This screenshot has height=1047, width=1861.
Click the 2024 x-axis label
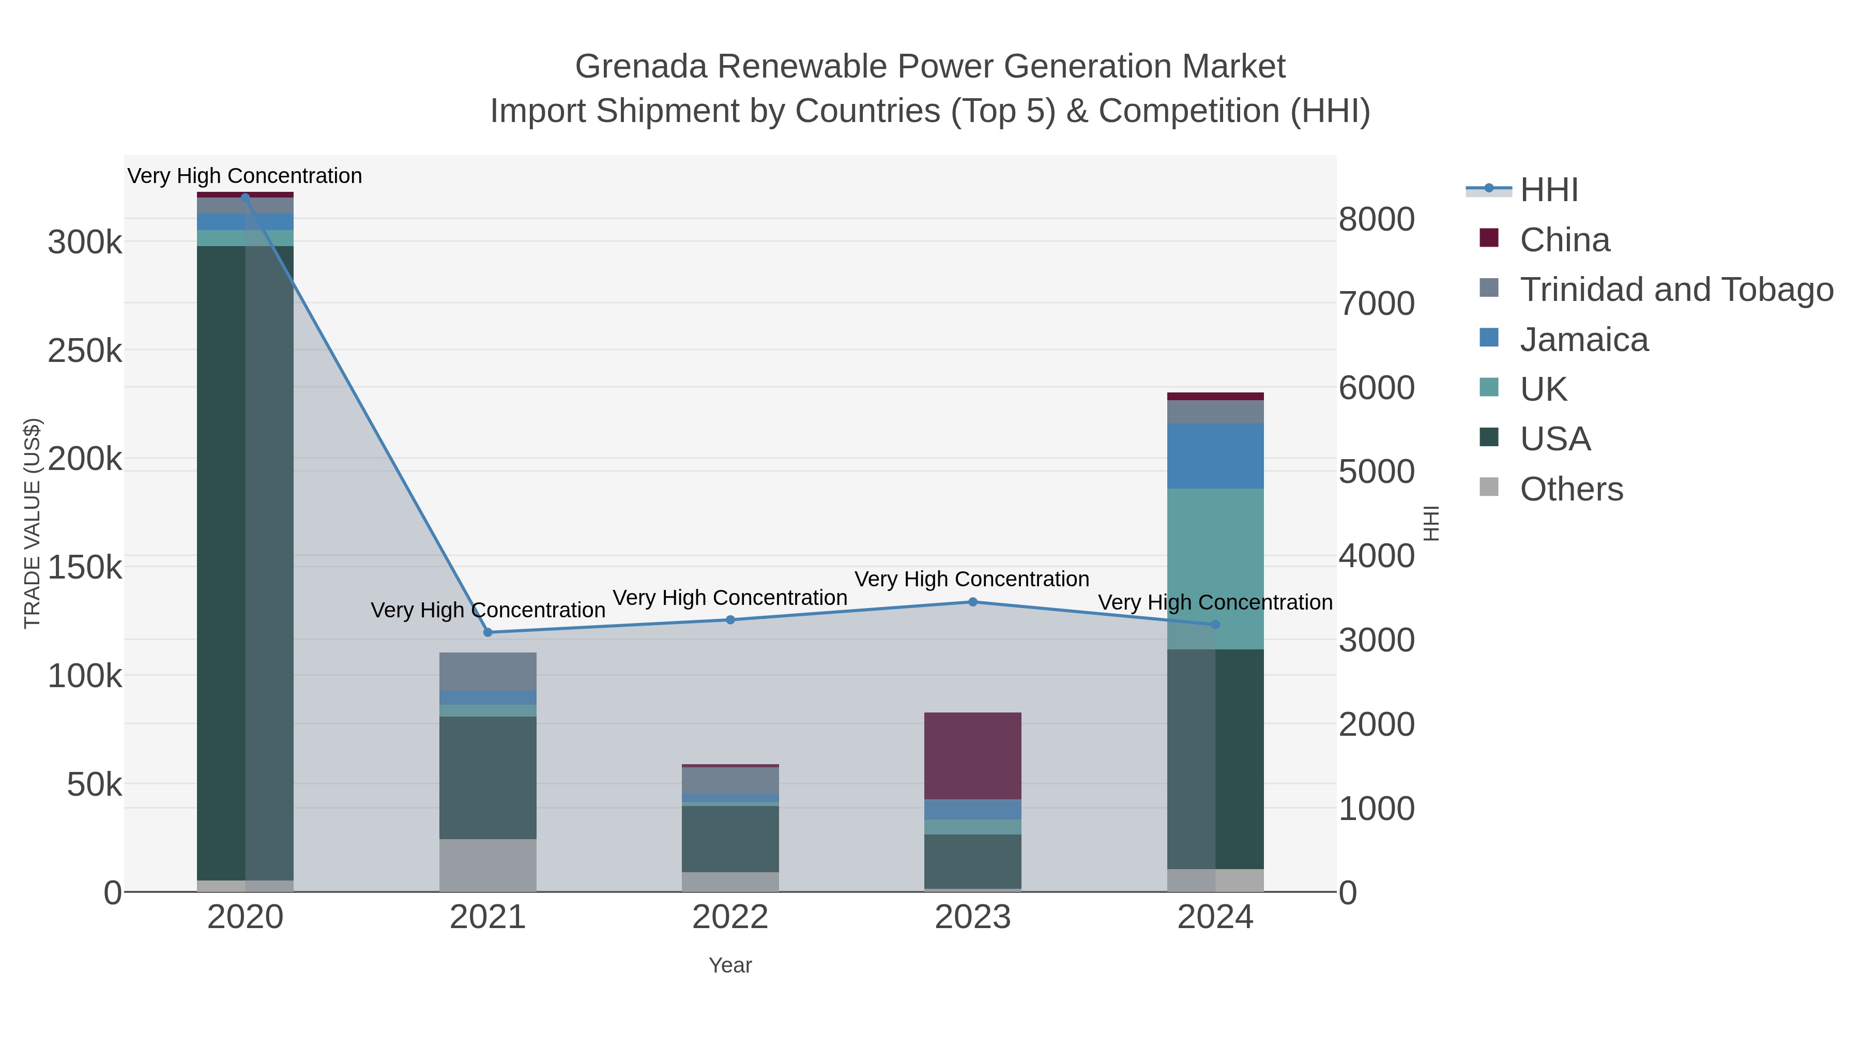(x=1215, y=918)
